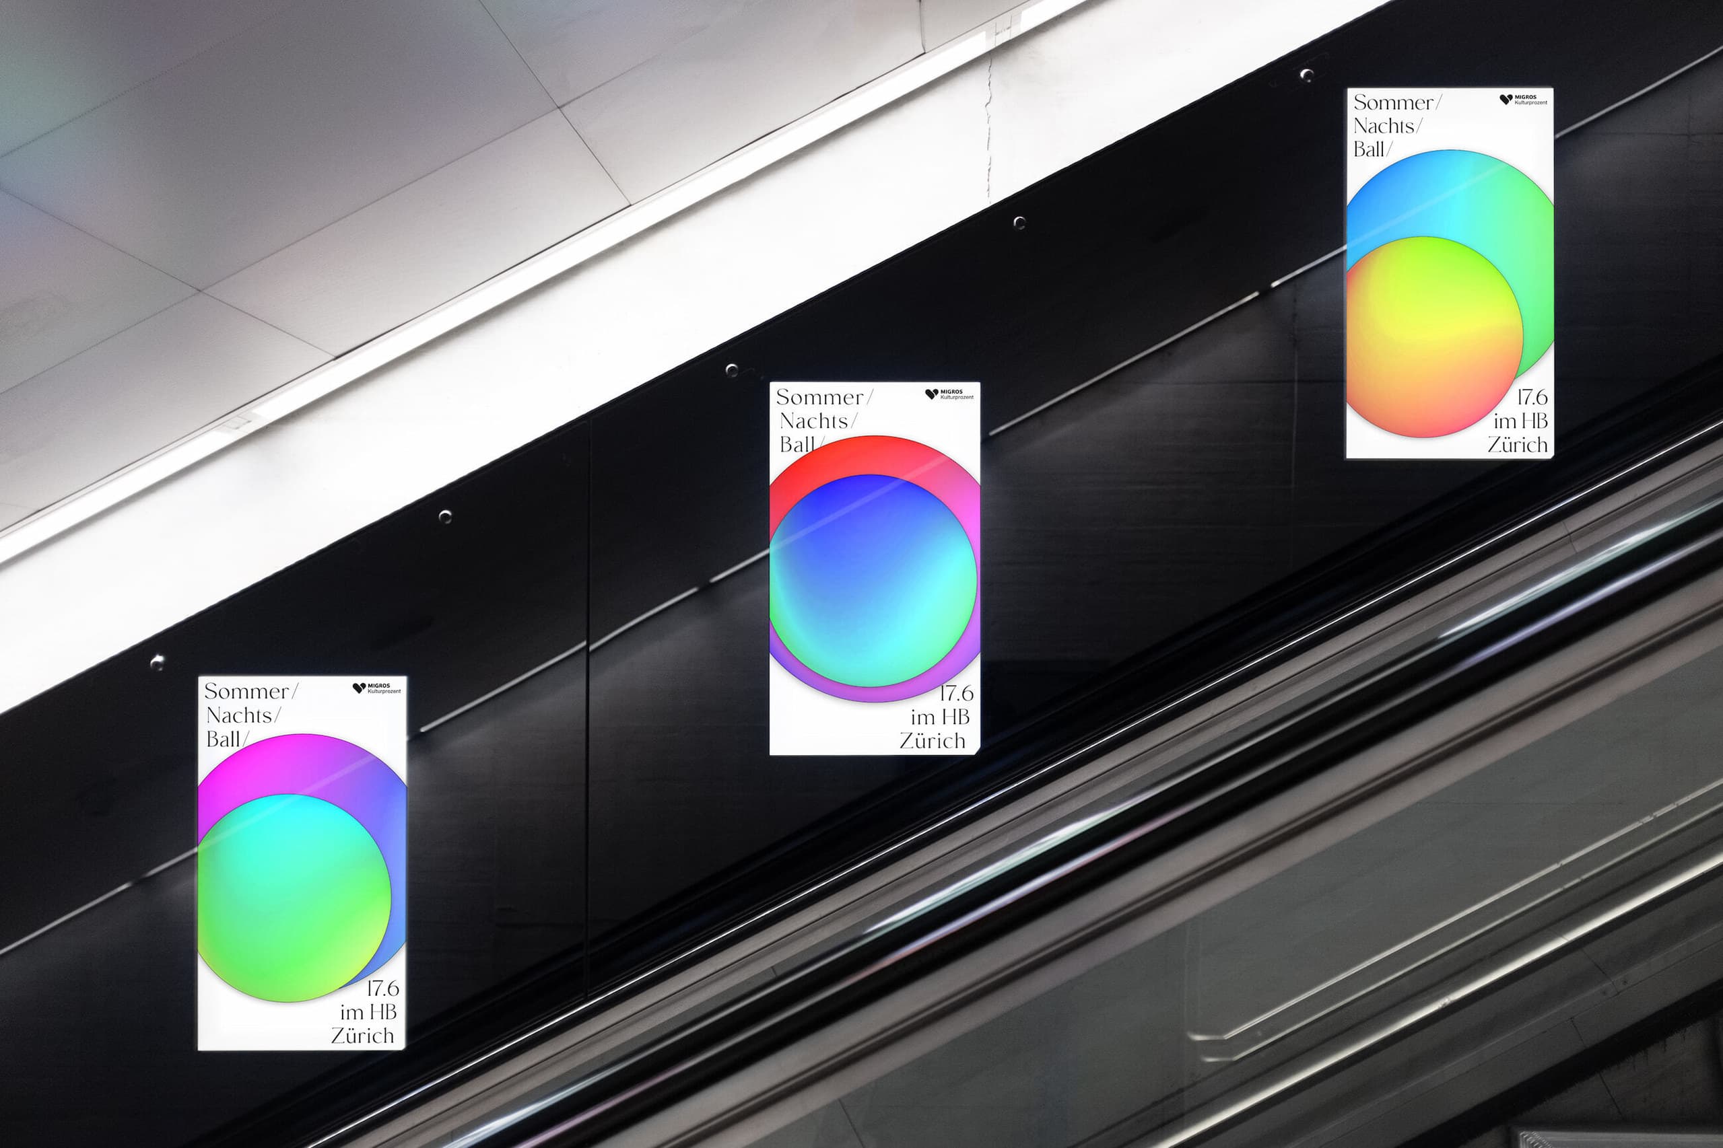Open 'Sommer/ Nachts/ Ball/' title on red-blue poster

pyautogui.click(x=823, y=421)
